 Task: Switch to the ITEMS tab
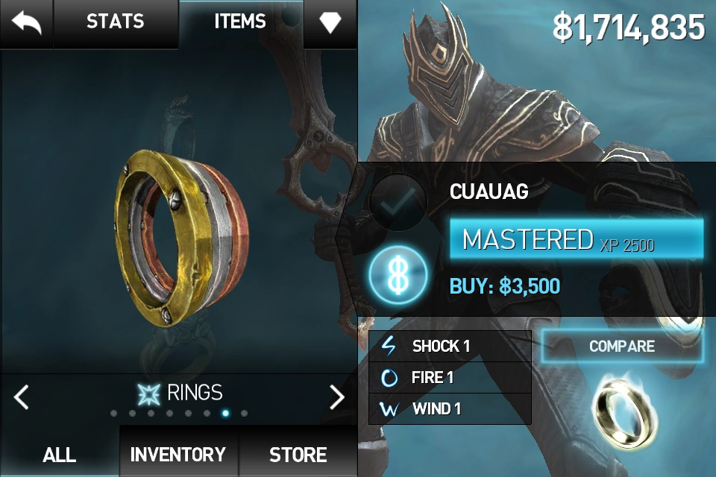(240, 22)
